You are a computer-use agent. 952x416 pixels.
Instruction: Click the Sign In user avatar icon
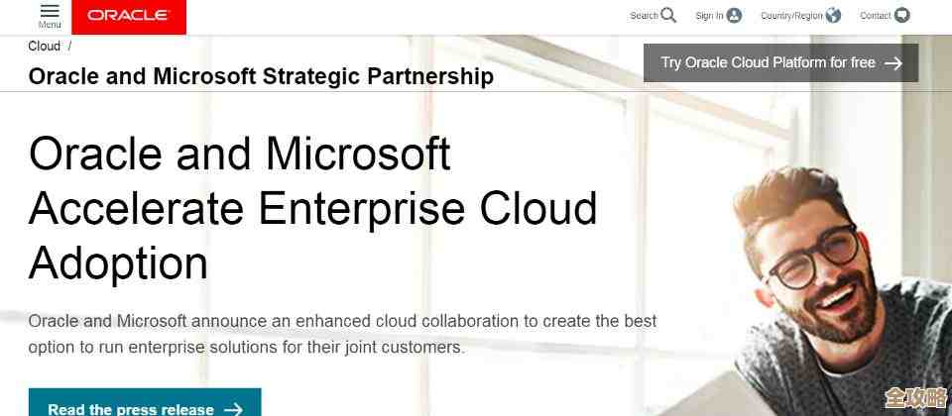tap(734, 15)
